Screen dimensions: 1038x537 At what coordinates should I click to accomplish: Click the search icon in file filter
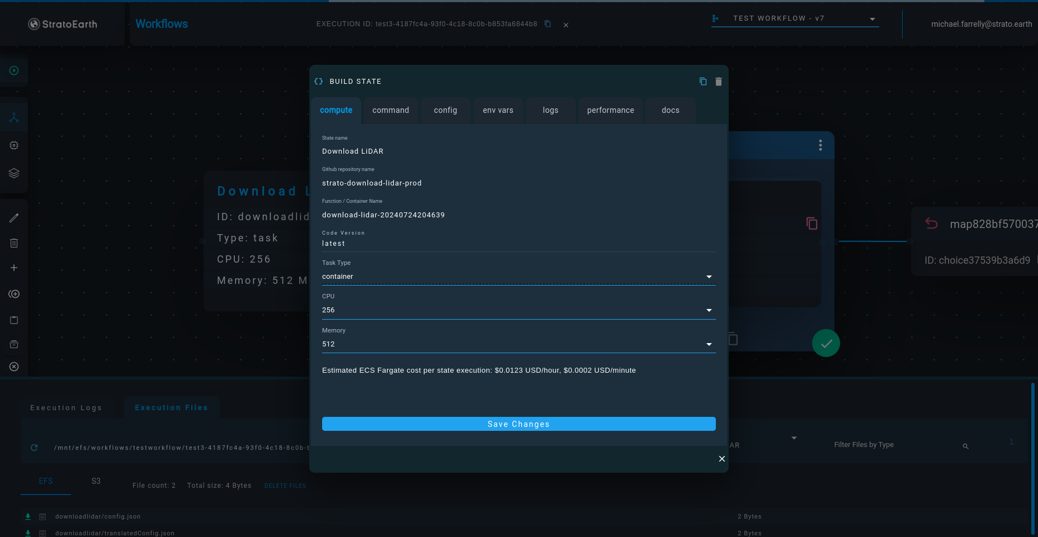(965, 446)
